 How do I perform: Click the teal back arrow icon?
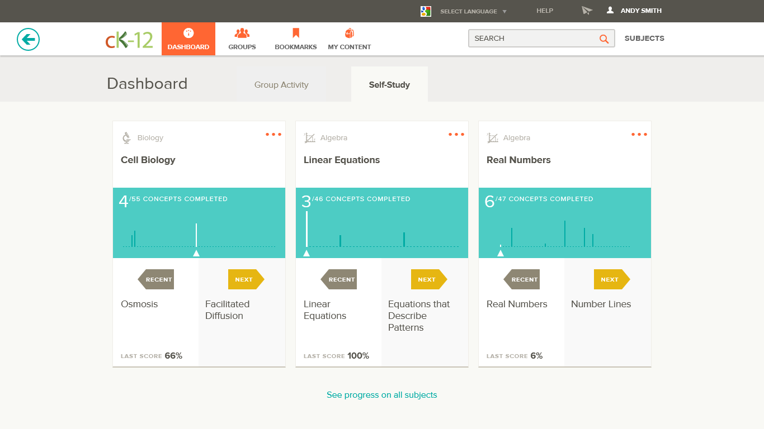pos(28,39)
